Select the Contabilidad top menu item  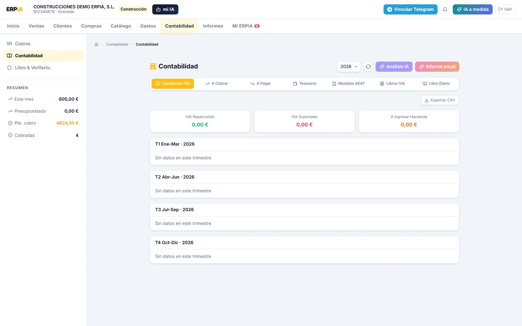pyautogui.click(x=179, y=26)
